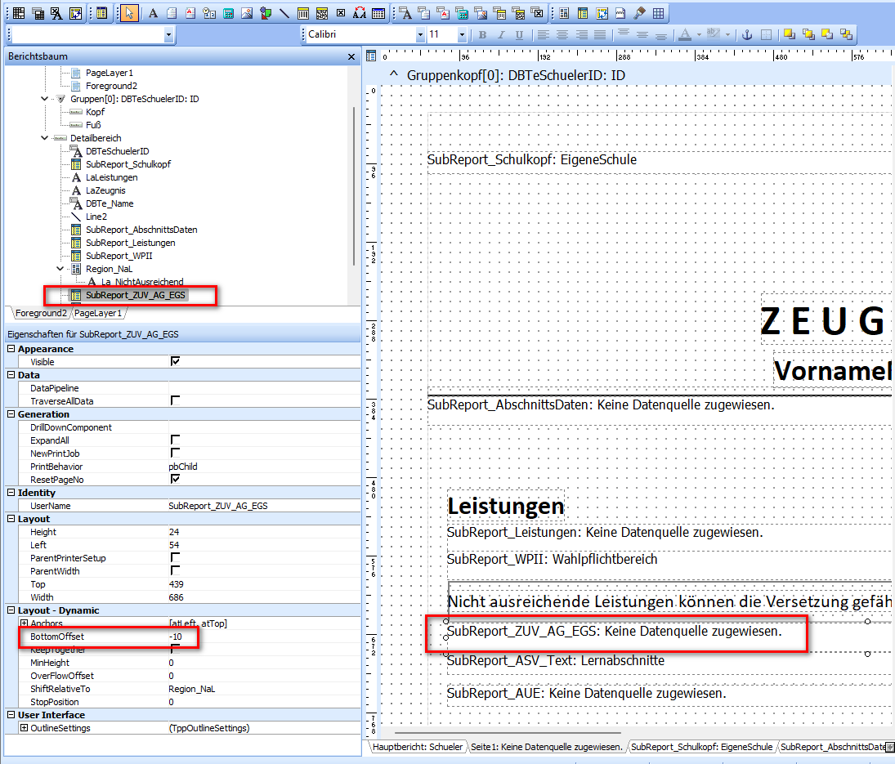Screen dimensions: 895x764
Task: Click the UserName value field
Action: 264,506
